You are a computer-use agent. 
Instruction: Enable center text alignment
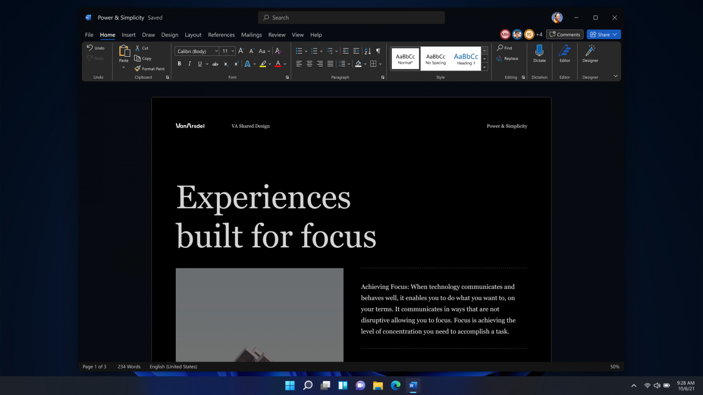[x=309, y=64]
